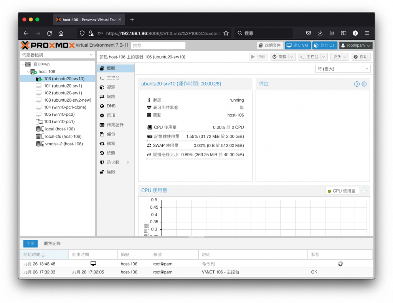
Task: Switch to the 叢集記錄 cluster log tab
Action: (52, 244)
